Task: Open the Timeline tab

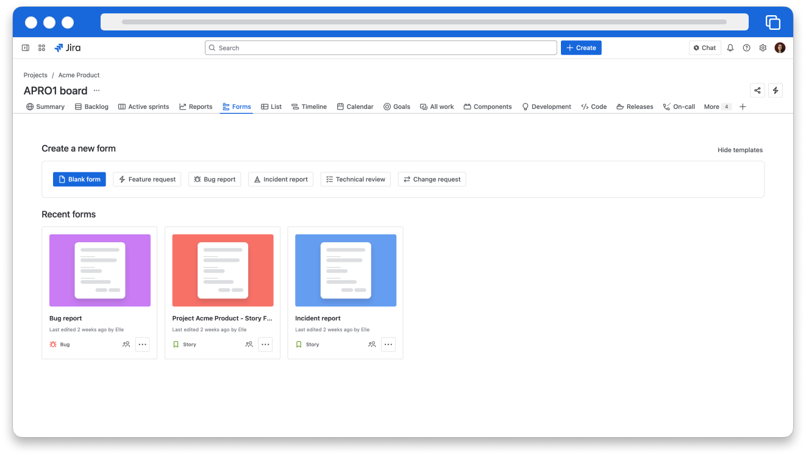Action: (309, 107)
